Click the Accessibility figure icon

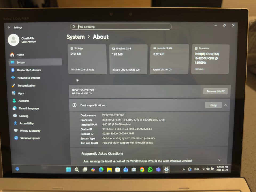tap(15, 123)
